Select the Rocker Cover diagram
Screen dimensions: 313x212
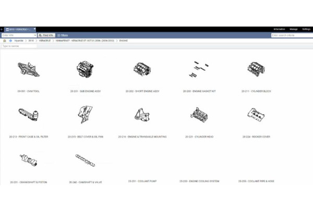point(256,115)
